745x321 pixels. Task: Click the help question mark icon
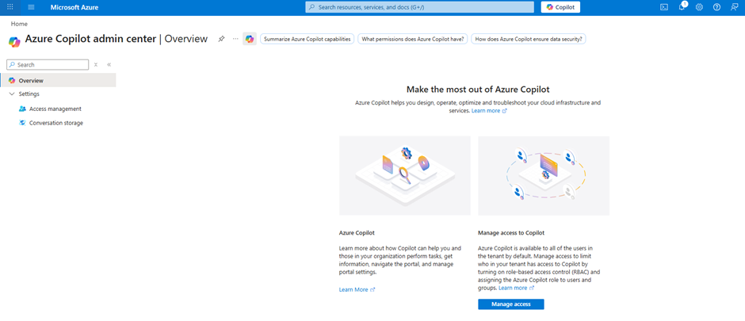point(716,7)
